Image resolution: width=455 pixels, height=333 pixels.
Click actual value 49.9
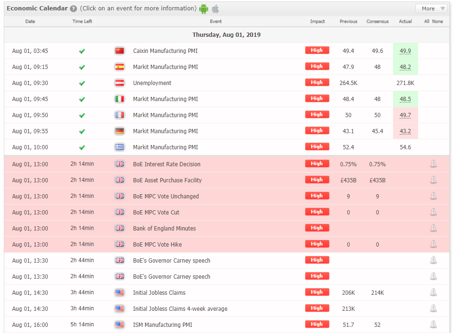click(405, 51)
